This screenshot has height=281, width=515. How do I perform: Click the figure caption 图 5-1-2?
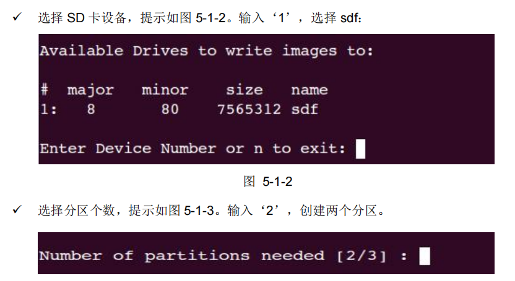coord(267,181)
